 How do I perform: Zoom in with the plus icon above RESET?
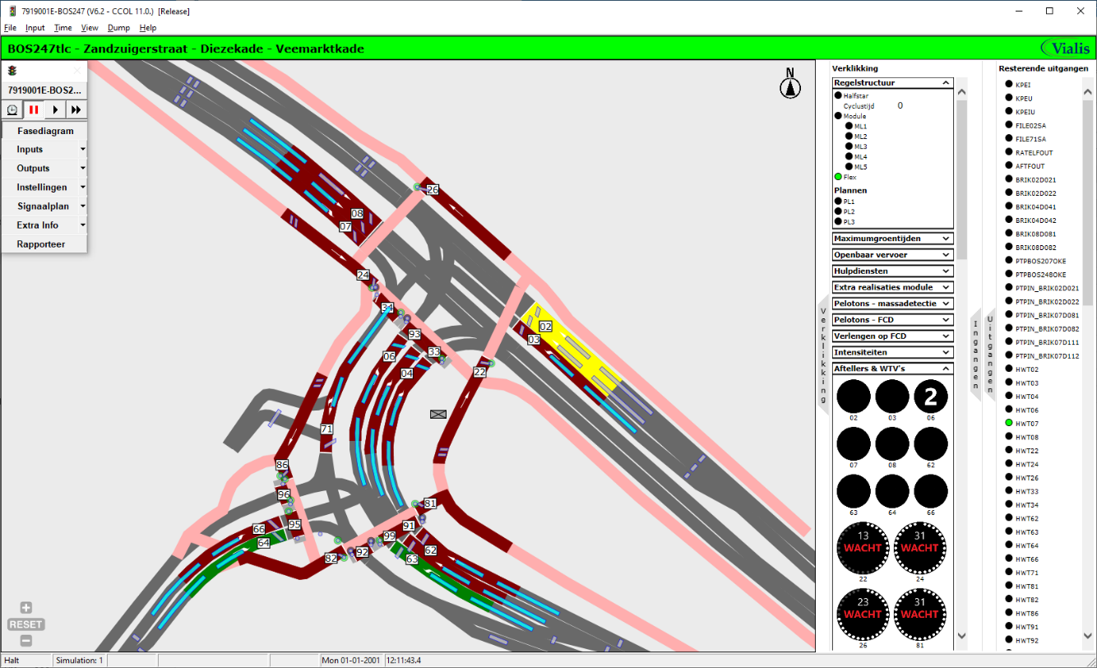pos(26,608)
